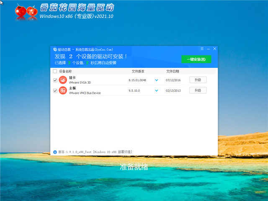Uncheck the VMware VMCI Bus Device driver

(x=55, y=90)
